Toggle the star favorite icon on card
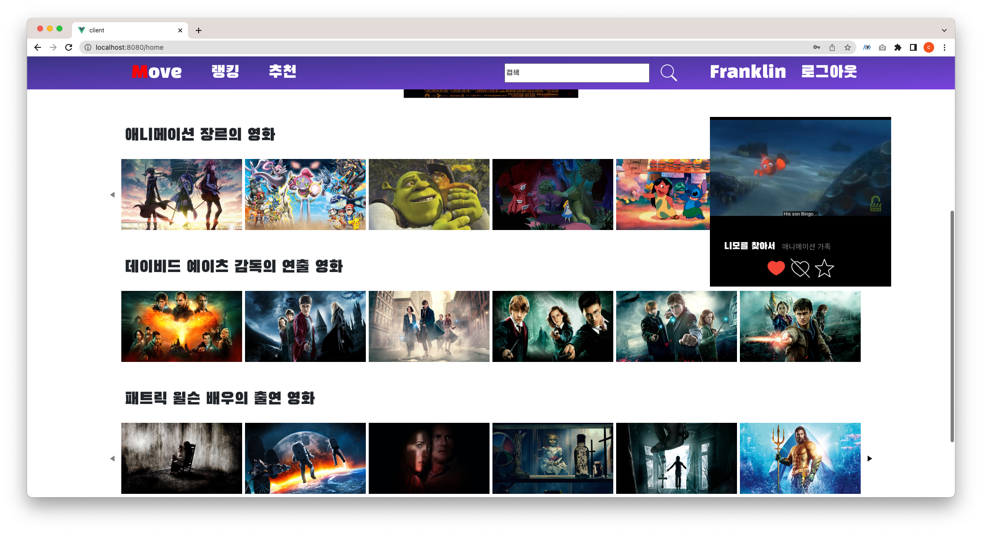 (x=824, y=268)
